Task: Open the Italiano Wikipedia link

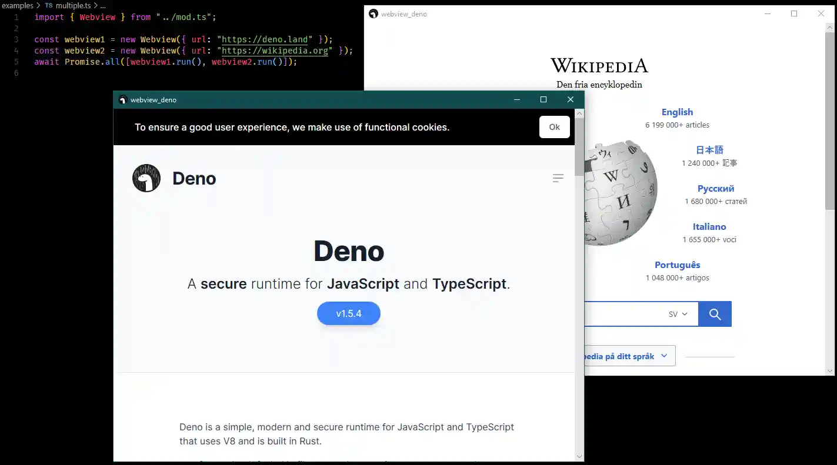Action: point(709,226)
